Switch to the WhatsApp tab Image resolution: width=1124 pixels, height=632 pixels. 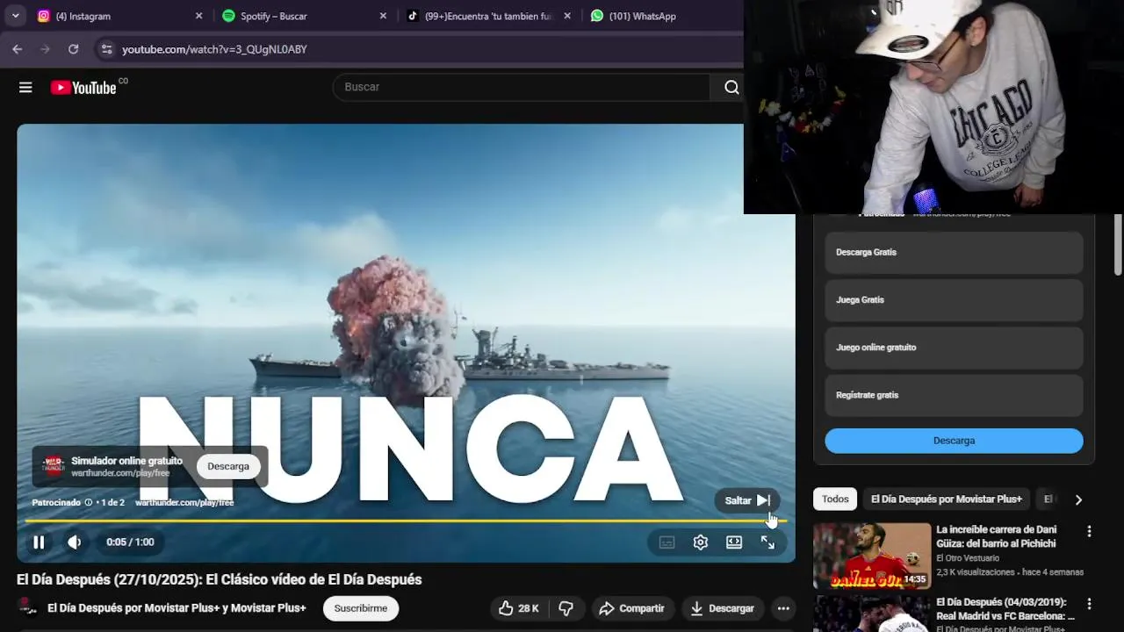click(x=642, y=16)
